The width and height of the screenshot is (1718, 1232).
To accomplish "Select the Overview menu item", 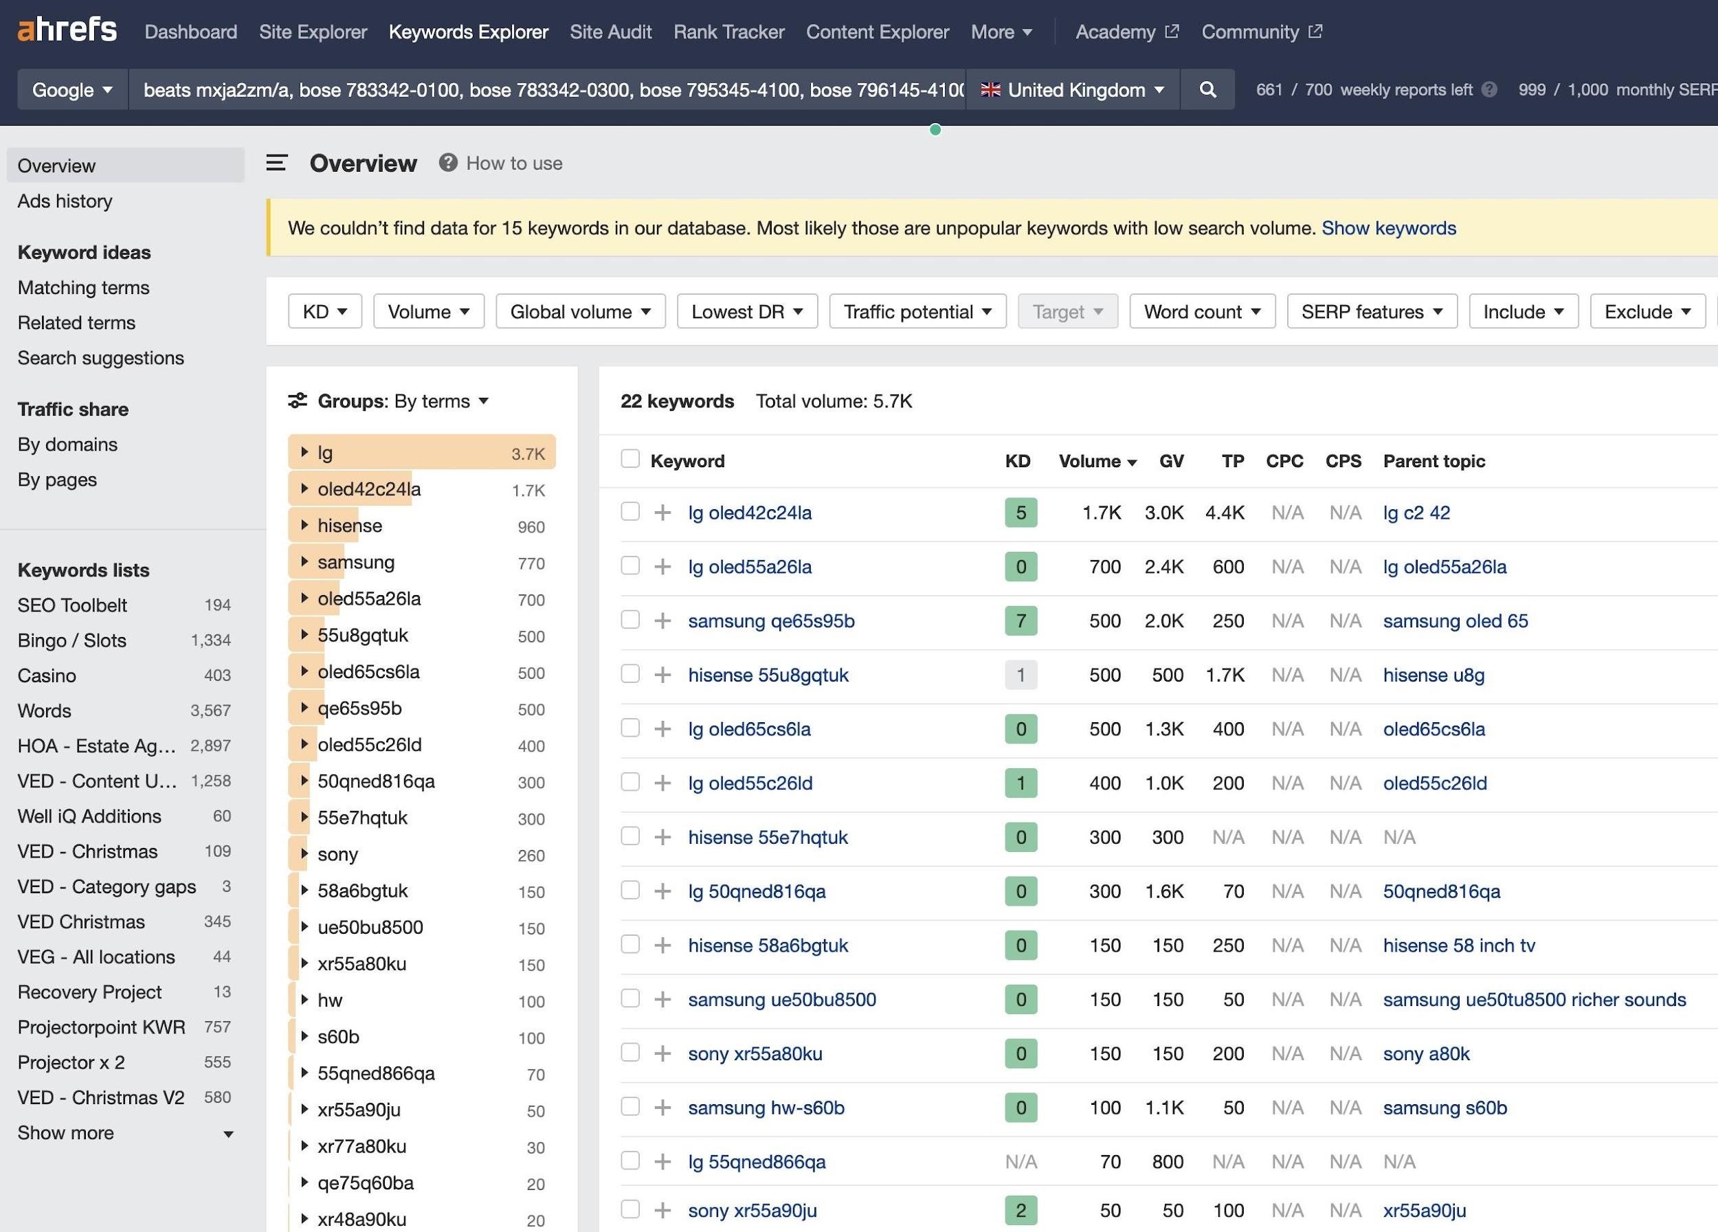I will 56,164.
